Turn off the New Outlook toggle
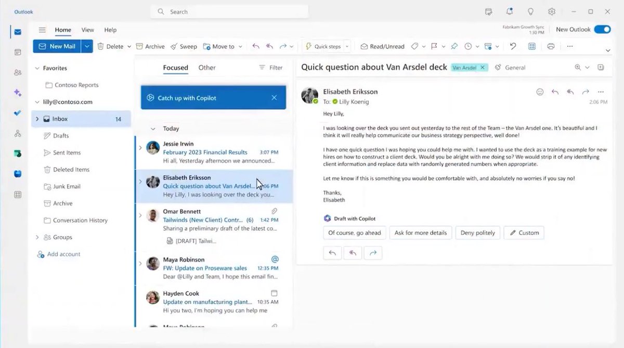The image size is (624, 348). [602, 30]
